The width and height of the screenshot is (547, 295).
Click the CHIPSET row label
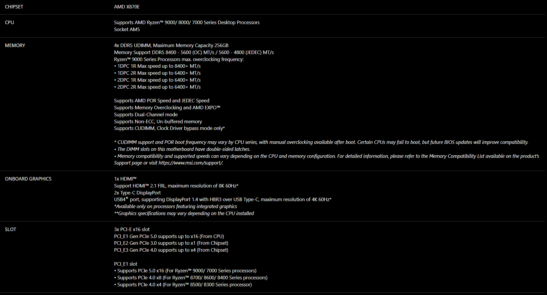pos(14,7)
